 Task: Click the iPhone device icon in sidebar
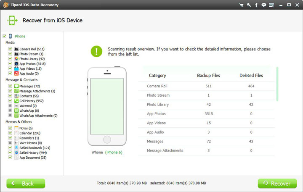coord(11,36)
